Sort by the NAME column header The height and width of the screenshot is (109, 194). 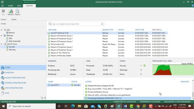pyautogui.click(x=51, y=82)
